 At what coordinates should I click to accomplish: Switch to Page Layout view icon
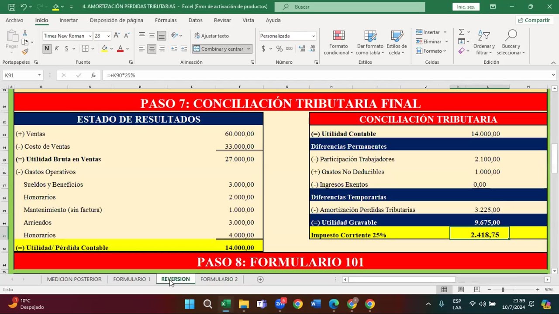click(x=461, y=290)
